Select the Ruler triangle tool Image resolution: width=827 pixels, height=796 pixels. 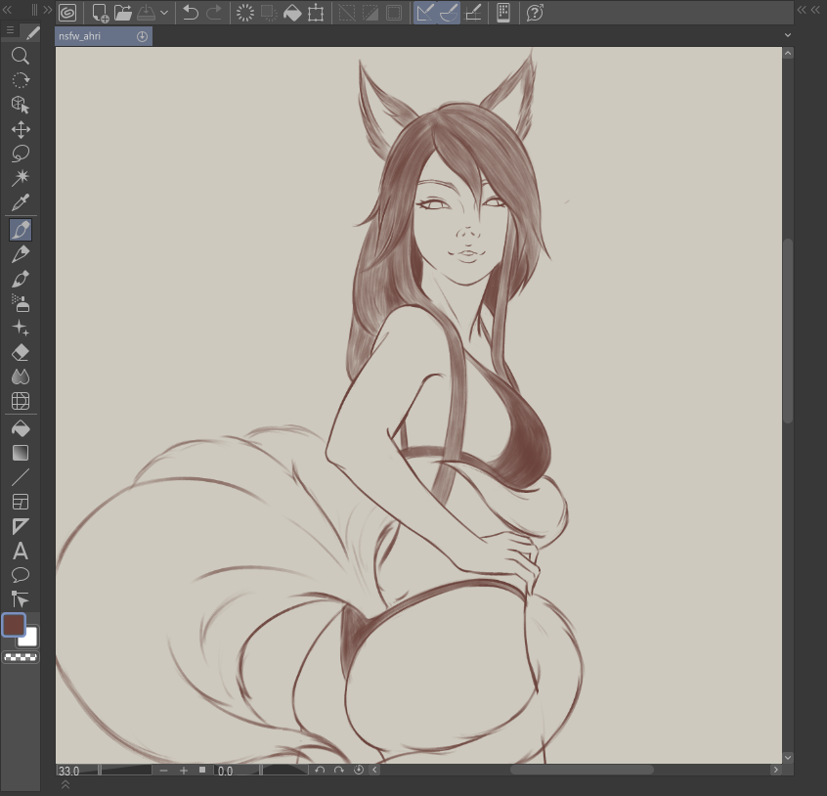pos(21,526)
